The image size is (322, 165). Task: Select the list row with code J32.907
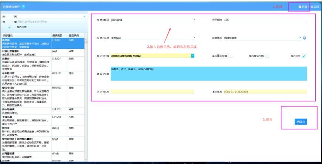pos(43,64)
